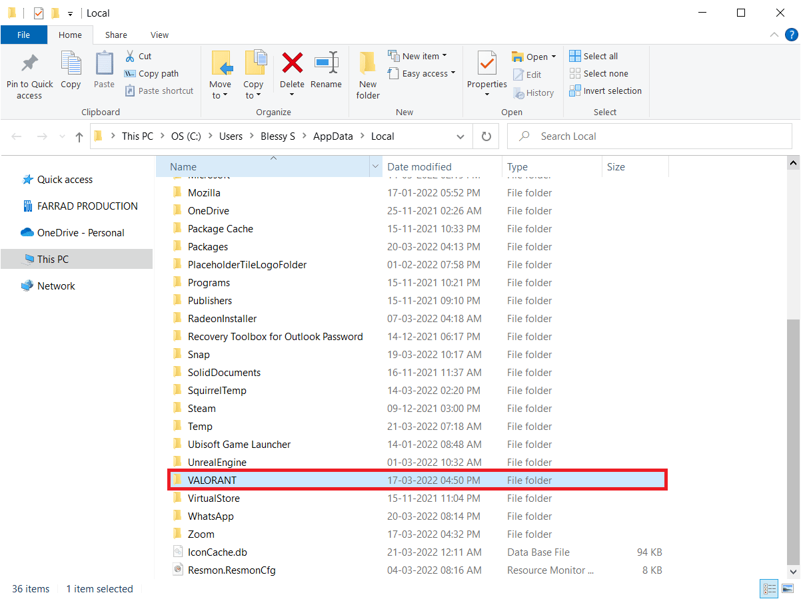Open Properties with the checkmark icon
This screenshot has width=801, height=599.
point(486,64)
